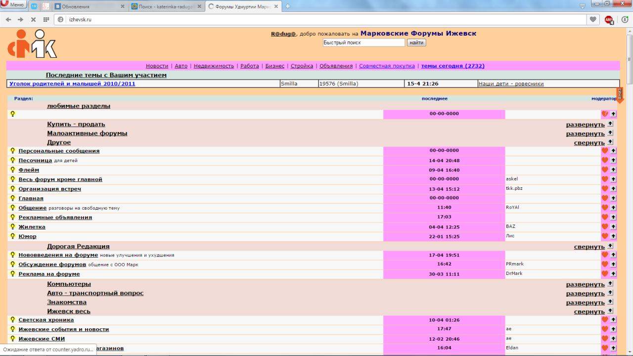Bookmark the page with the address bar heart

click(x=592, y=20)
